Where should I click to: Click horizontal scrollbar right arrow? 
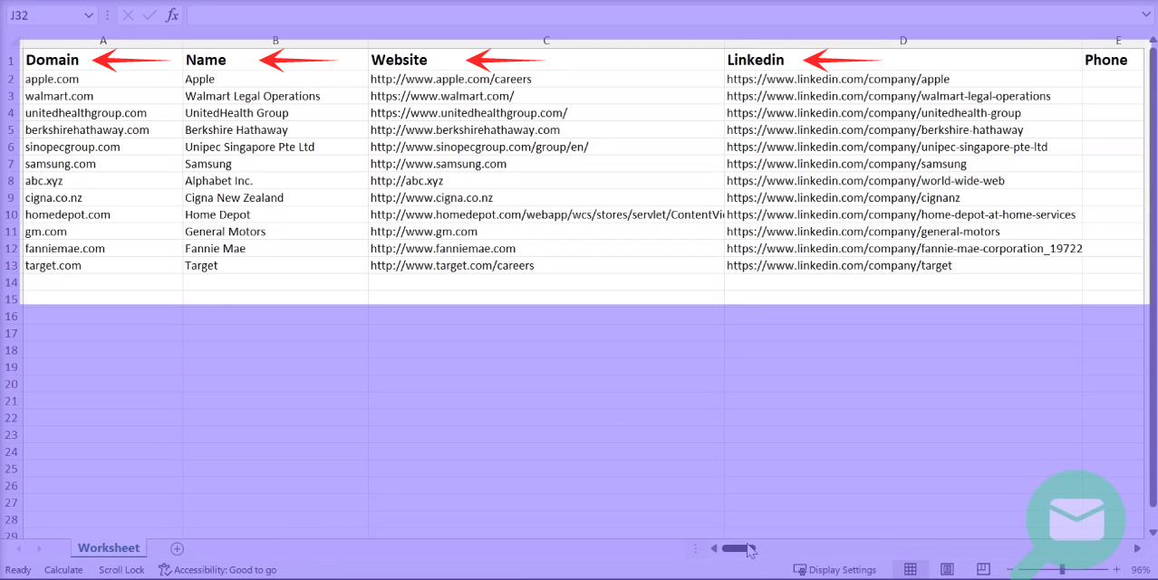1137,548
